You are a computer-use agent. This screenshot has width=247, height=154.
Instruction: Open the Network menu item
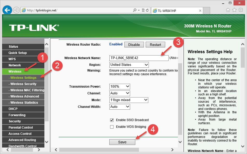tap(23, 65)
